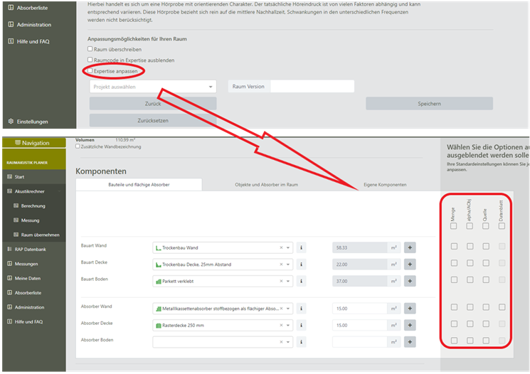Click plus icon in Absorber Boden row
The height and width of the screenshot is (374, 530).
pos(410,342)
